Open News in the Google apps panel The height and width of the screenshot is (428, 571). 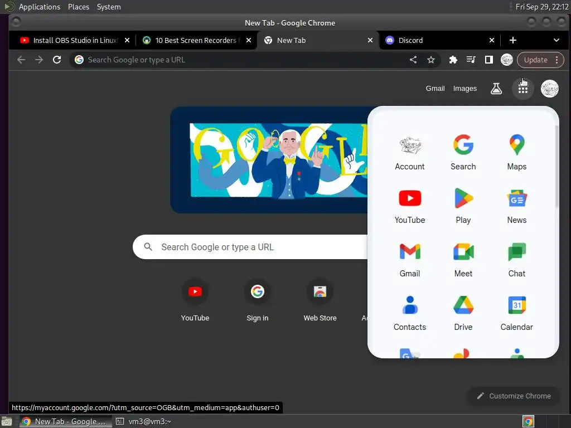(517, 207)
